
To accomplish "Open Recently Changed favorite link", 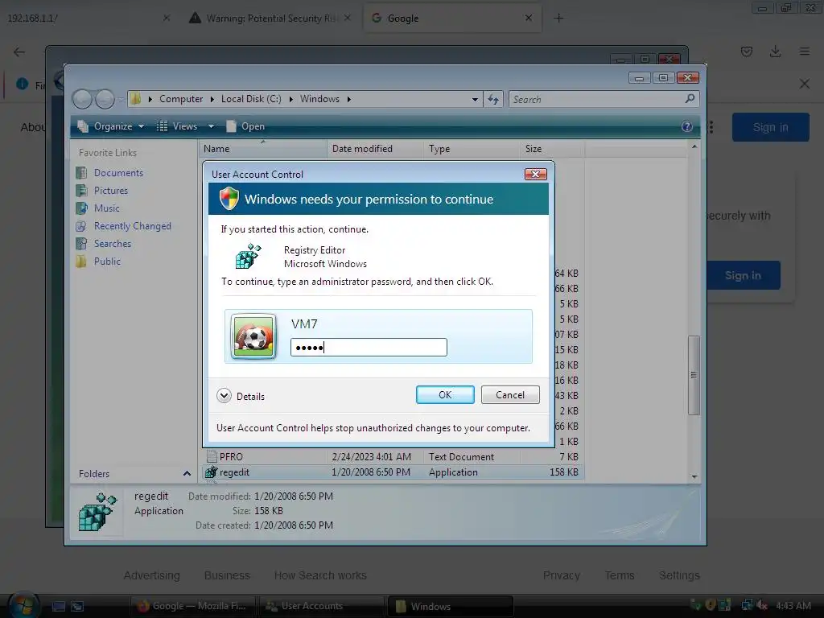I will 133,226.
